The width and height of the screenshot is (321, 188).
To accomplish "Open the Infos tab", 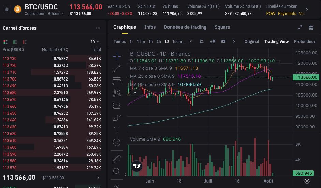I will pyautogui.click(x=150, y=27).
